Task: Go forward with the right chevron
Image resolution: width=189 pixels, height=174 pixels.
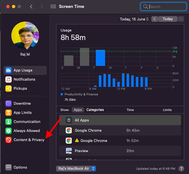Action: (x=41, y=7)
